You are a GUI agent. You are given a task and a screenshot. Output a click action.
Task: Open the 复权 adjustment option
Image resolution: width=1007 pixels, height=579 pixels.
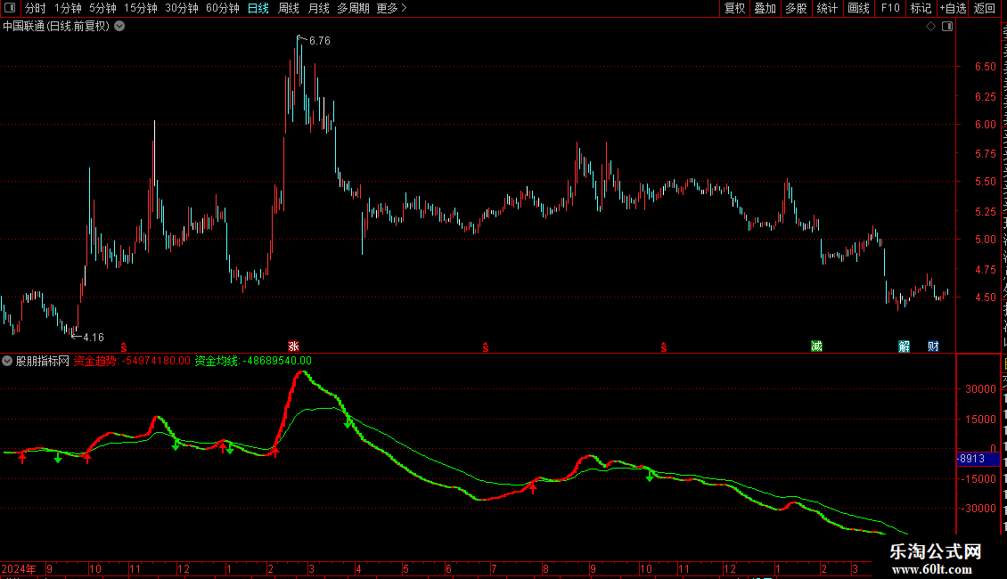[734, 8]
